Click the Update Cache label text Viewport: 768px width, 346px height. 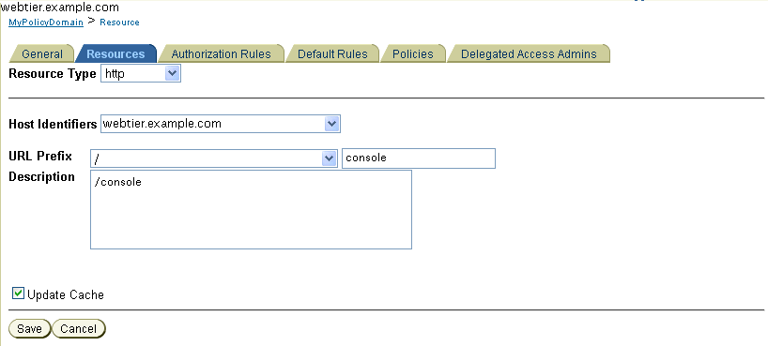click(66, 295)
